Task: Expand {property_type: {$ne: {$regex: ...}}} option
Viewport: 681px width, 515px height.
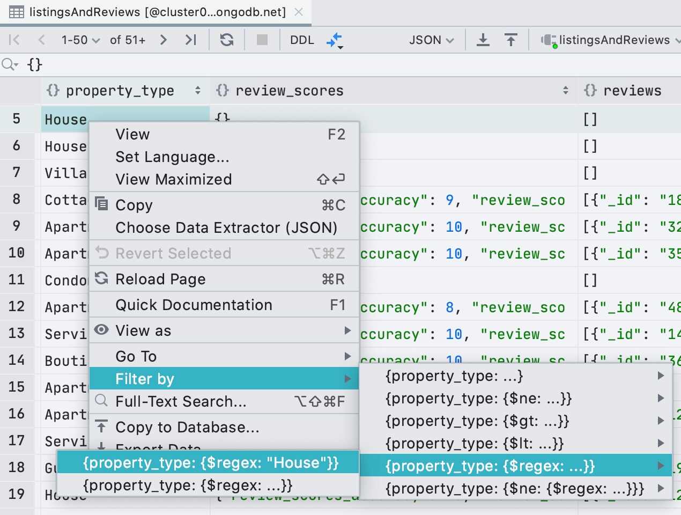Action: 516,489
